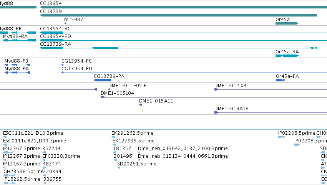The image size is (327, 185).
Task: Click the ESG011c.E21_D10.3prime EST arrow
Action: pos(5,137)
